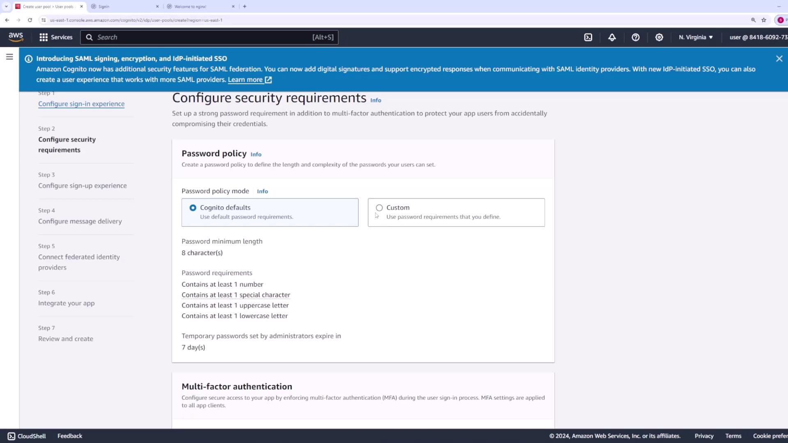Image resolution: width=788 pixels, height=443 pixels.
Task: Open the user account dropdown menu
Action: click(x=758, y=37)
